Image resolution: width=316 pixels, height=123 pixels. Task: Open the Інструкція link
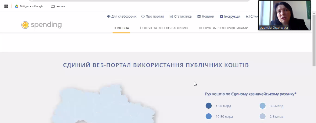232,16
